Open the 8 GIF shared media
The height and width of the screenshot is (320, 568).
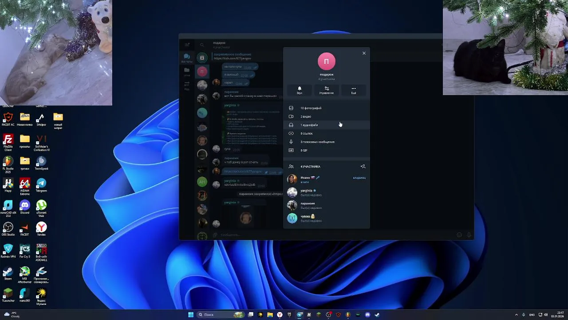coord(326,150)
